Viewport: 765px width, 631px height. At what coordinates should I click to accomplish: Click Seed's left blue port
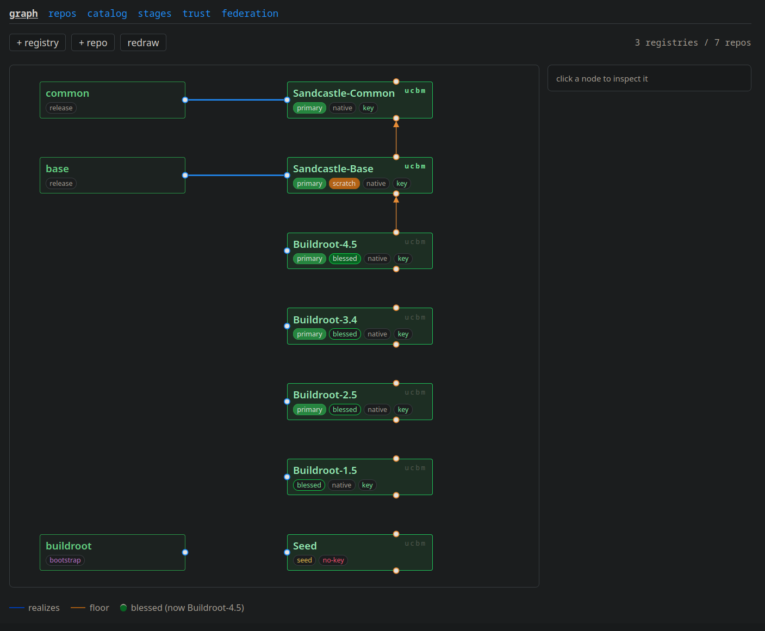click(x=287, y=553)
